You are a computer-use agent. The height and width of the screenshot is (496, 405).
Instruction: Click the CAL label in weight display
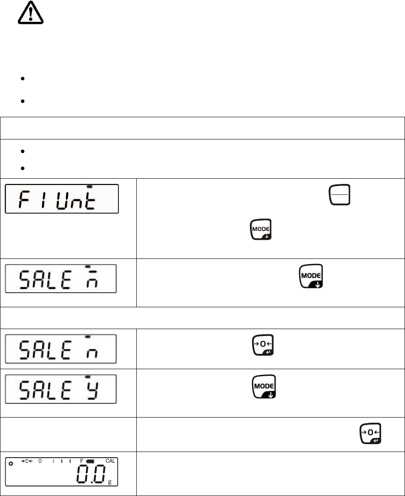[x=111, y=461]
